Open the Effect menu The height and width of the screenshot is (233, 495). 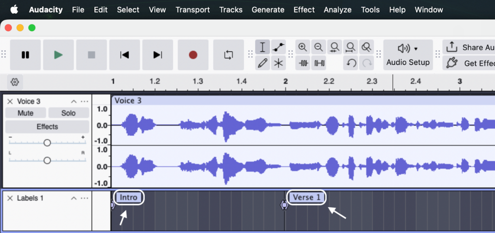[x=304, y=10]
